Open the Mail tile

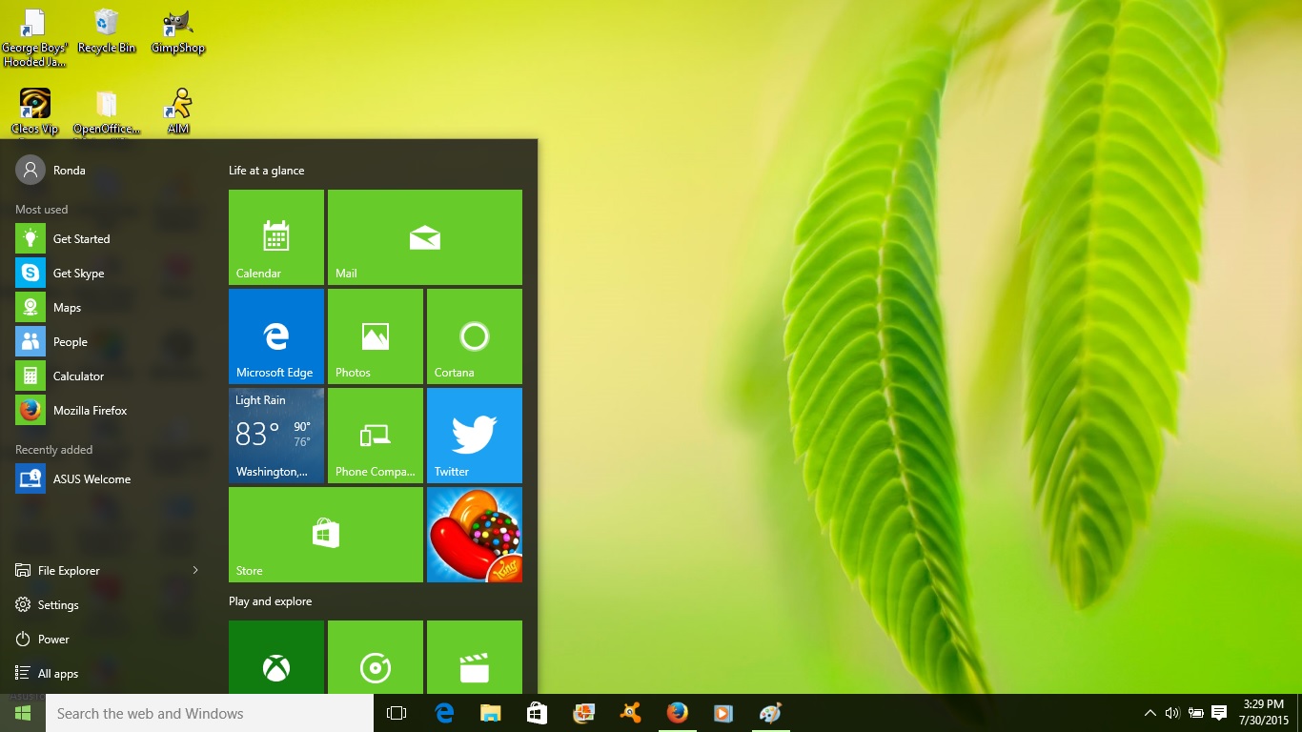[x=424, y=236]
